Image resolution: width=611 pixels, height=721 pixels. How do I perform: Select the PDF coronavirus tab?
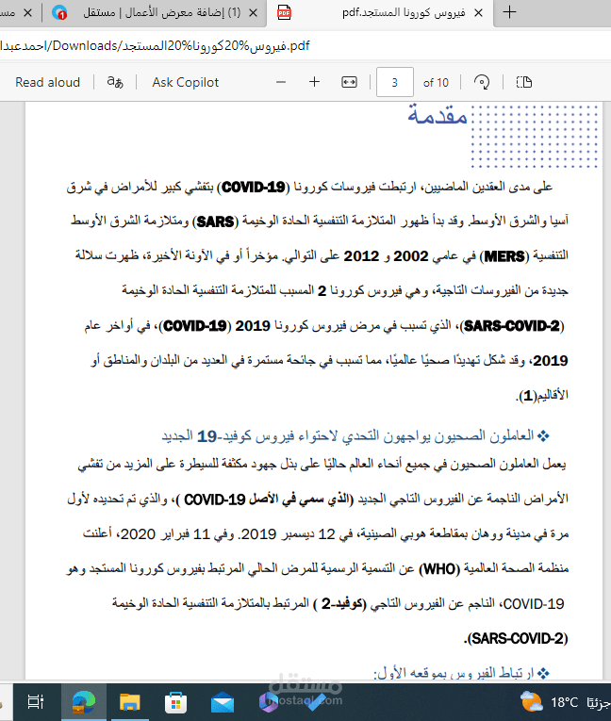point(380,13)
